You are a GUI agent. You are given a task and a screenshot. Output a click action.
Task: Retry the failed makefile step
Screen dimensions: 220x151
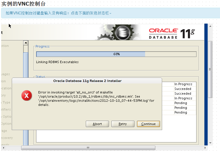coord(123,124)
